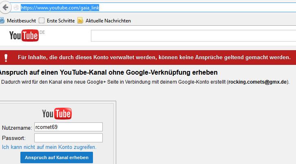This screenshot has height=164, width=296.
Task: Click the Passwort input field
Action: [68, 138]
